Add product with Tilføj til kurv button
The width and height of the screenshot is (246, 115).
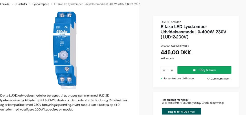tap(204, 70)
